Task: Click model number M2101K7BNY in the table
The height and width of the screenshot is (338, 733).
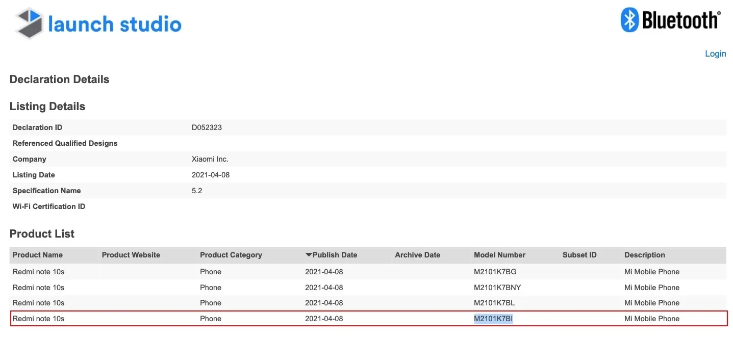Action: pos(497,288)
